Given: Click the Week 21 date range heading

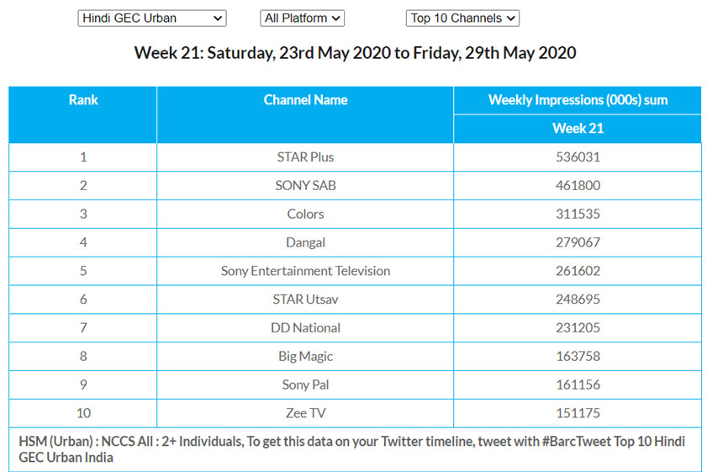Looking at the screenshot, I should click(x=355, y=53).
